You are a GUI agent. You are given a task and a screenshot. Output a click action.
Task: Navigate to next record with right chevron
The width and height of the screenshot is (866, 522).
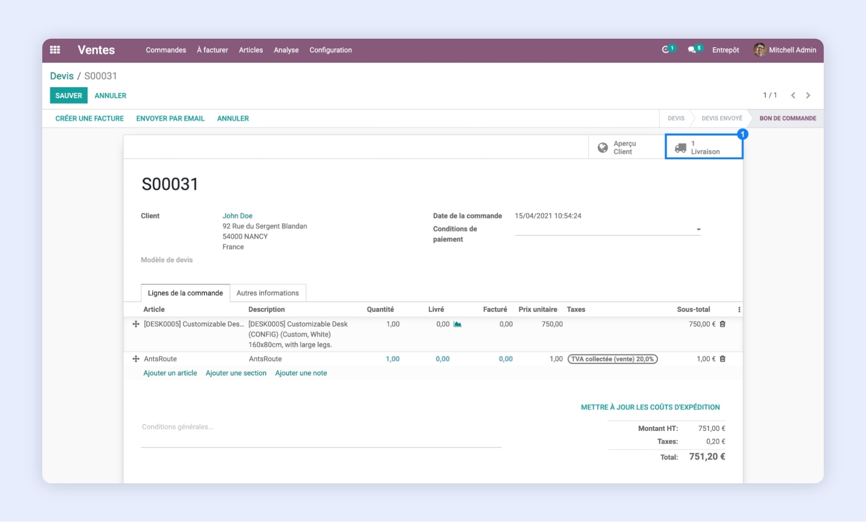[x=809, y=95]
